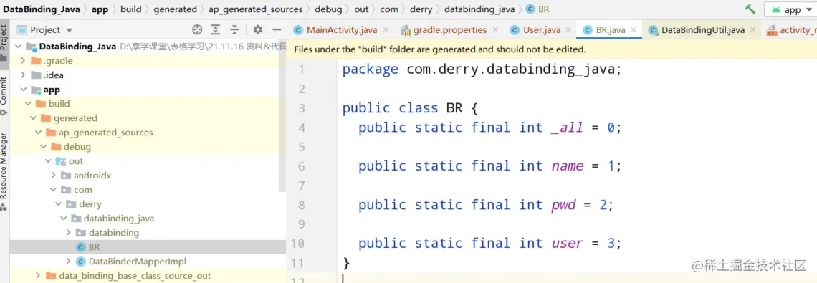Image resolution: width=817 pixels, height=283 pixels.
Task: Click the Expand All icon in Project toolbar
Action: point(216,29)
